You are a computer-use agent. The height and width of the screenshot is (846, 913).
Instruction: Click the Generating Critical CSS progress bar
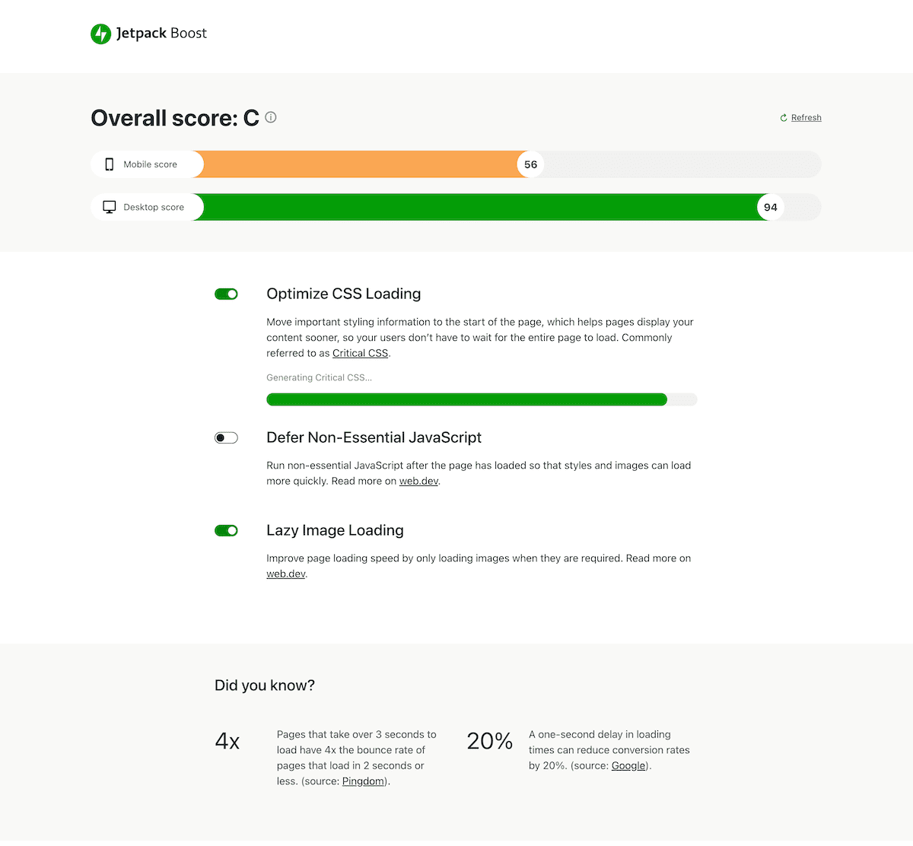tap(482, 399)
